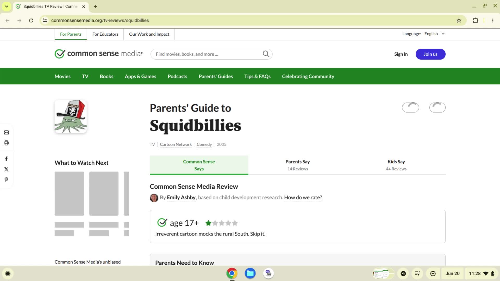Open the Celebrating Community menu
500x281 pixels.
pos(308,76)
